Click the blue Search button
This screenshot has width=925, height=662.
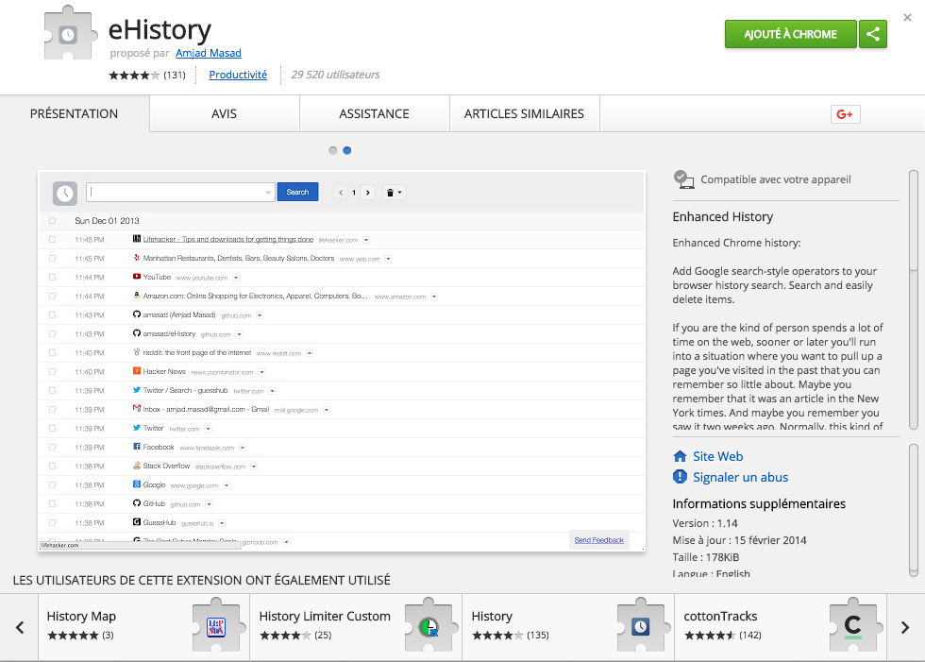298,192
